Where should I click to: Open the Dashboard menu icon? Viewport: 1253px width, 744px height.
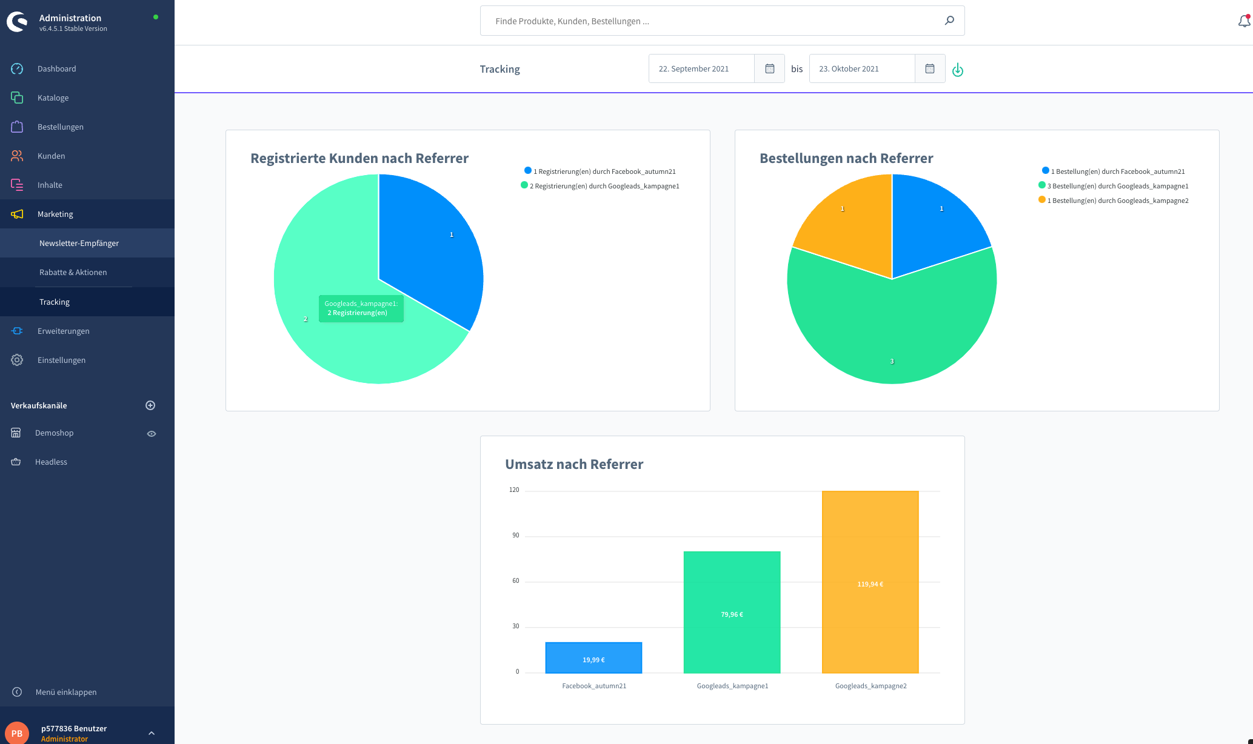pos(17,68)
